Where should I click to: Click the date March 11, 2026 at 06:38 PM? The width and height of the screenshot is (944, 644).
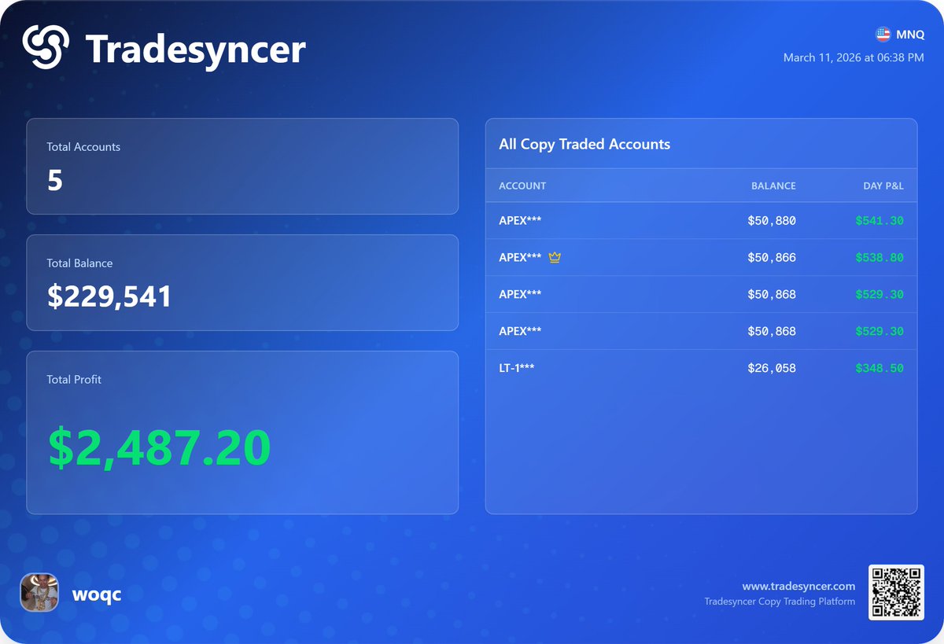854,57
